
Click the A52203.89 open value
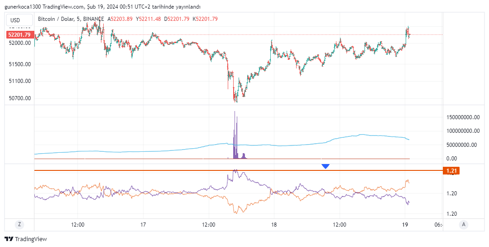coord(120,19)
